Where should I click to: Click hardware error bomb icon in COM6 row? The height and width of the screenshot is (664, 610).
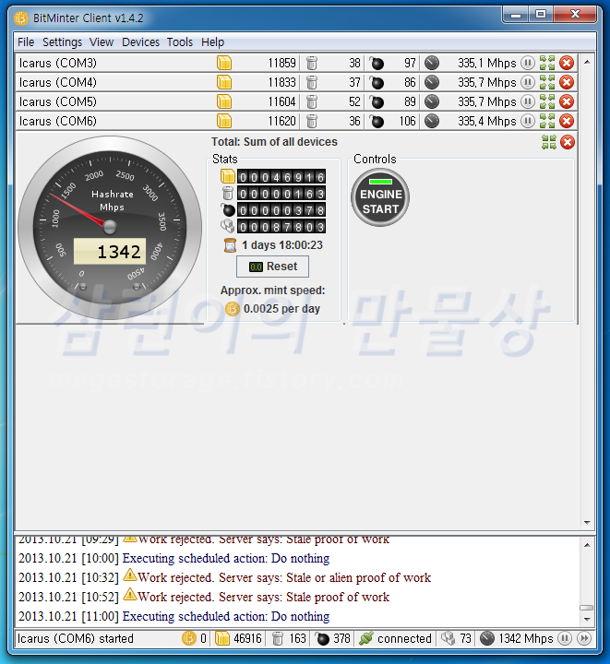pos(377,121)
